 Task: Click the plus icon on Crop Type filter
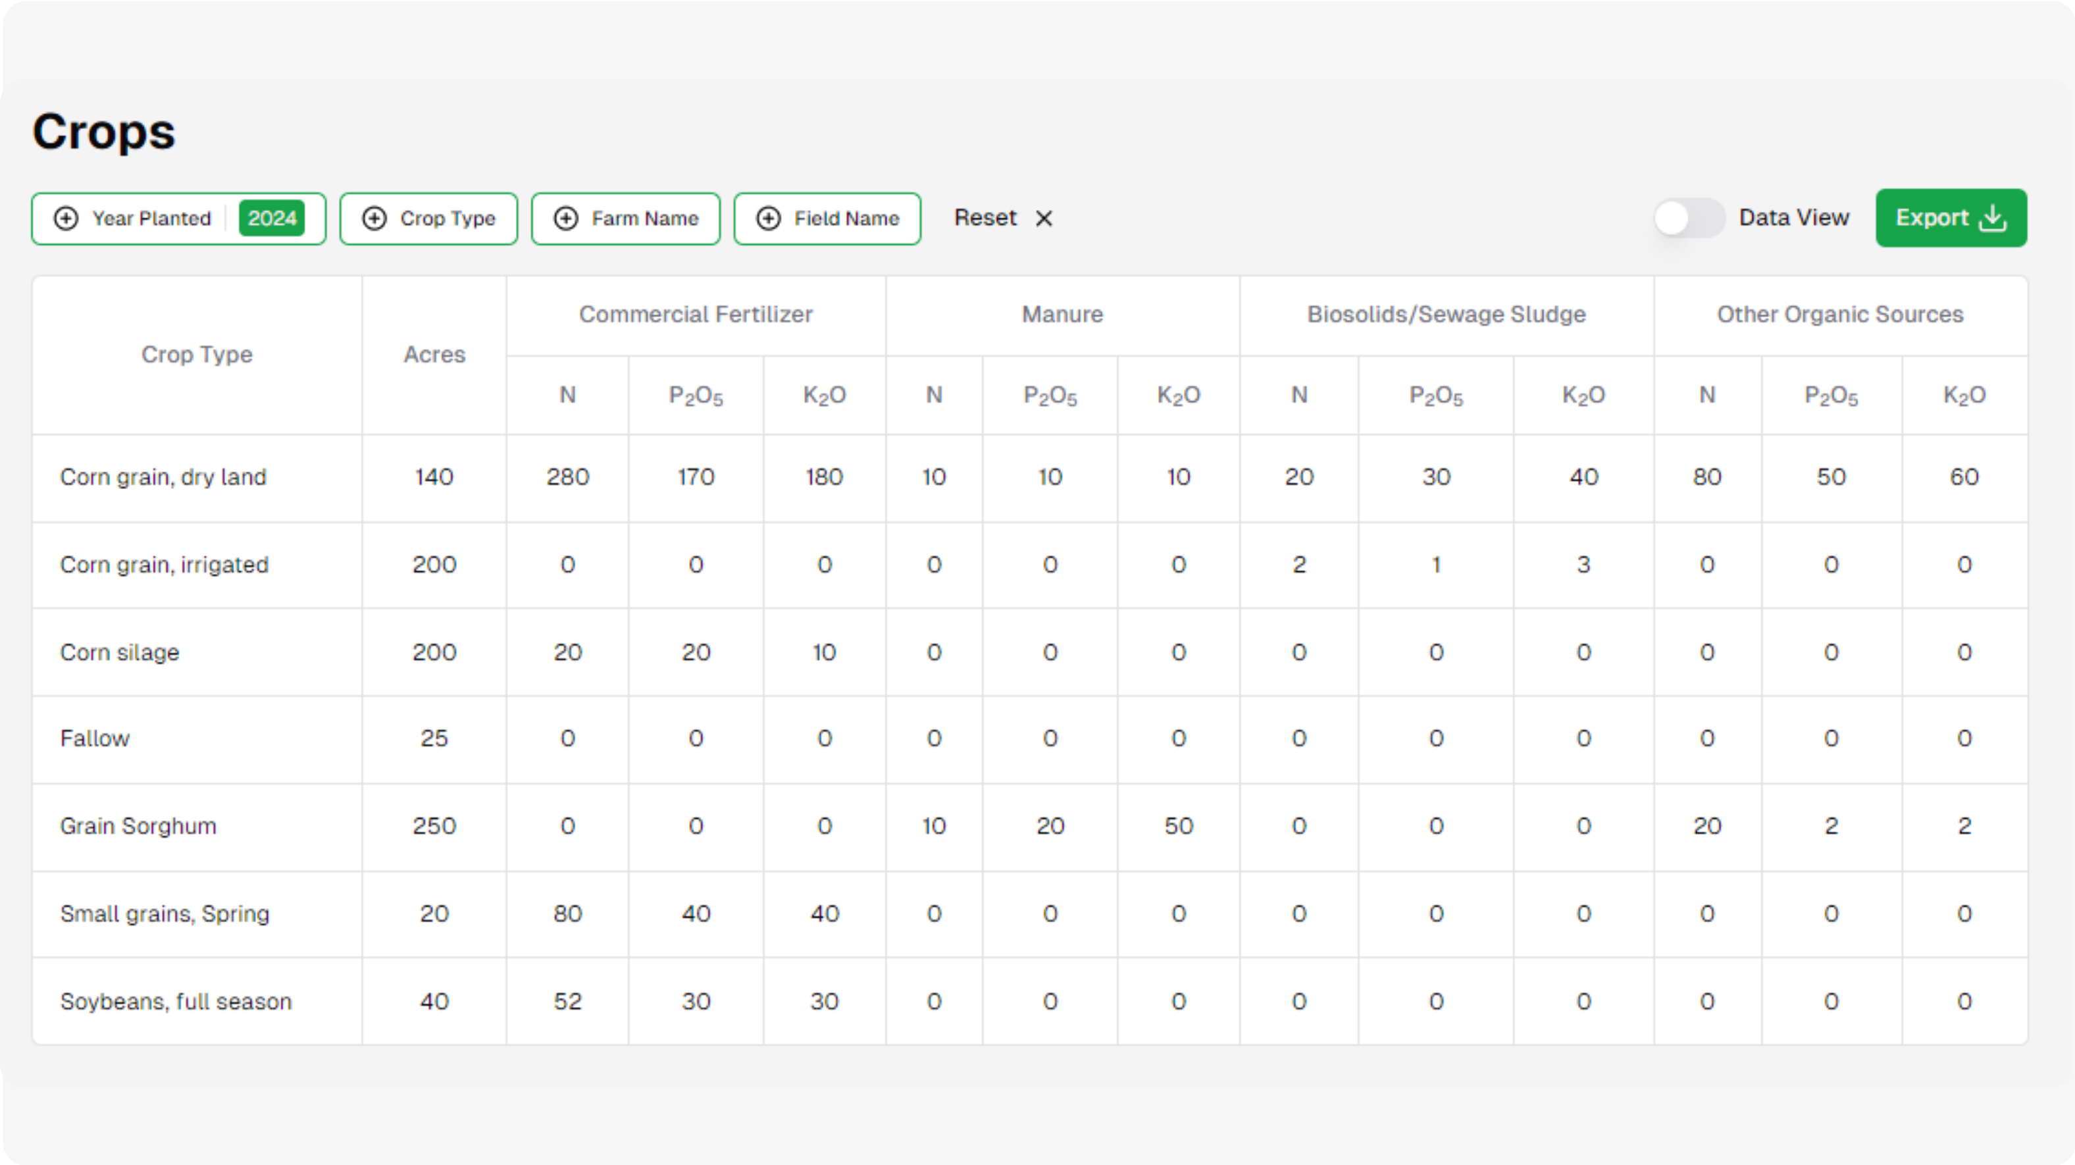click(374, 219)
